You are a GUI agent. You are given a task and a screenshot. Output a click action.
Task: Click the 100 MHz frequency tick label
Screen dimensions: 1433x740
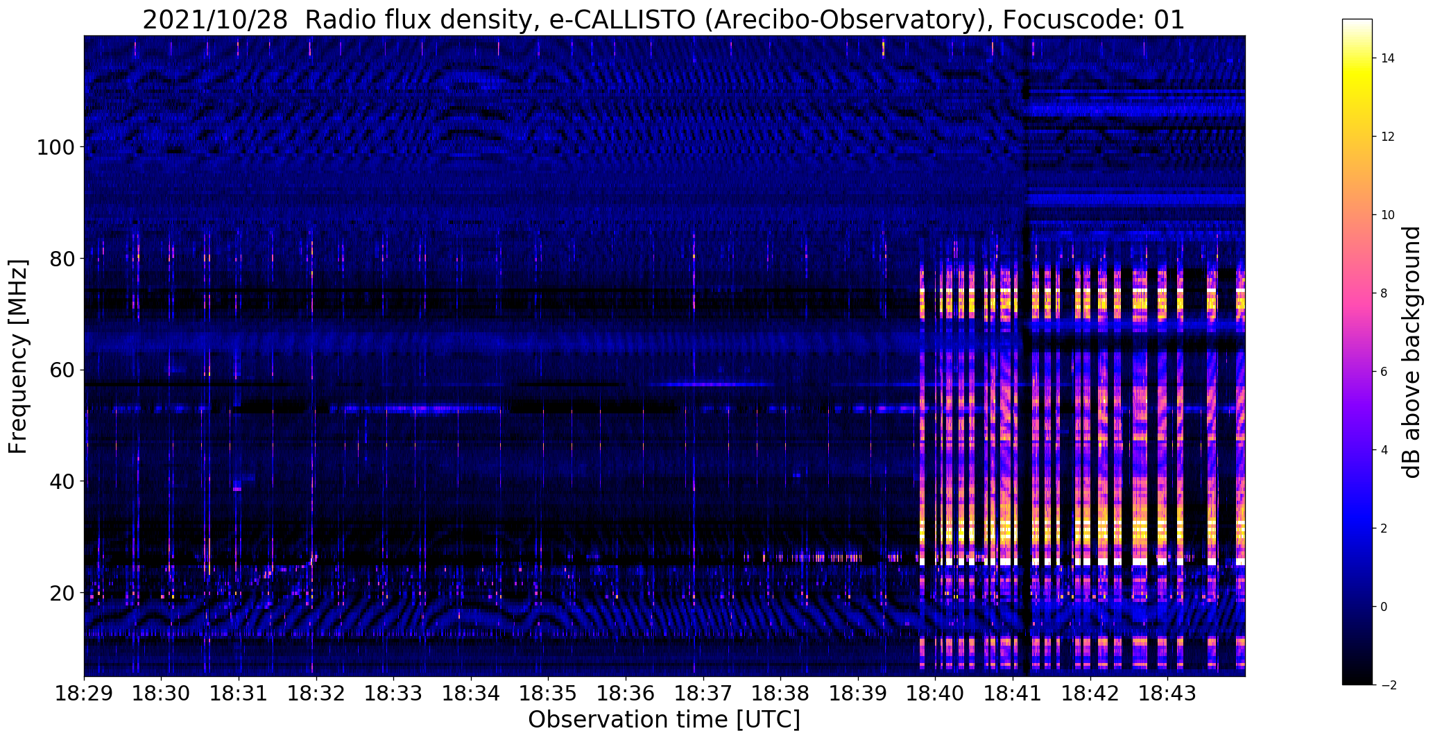click(54, 148)
